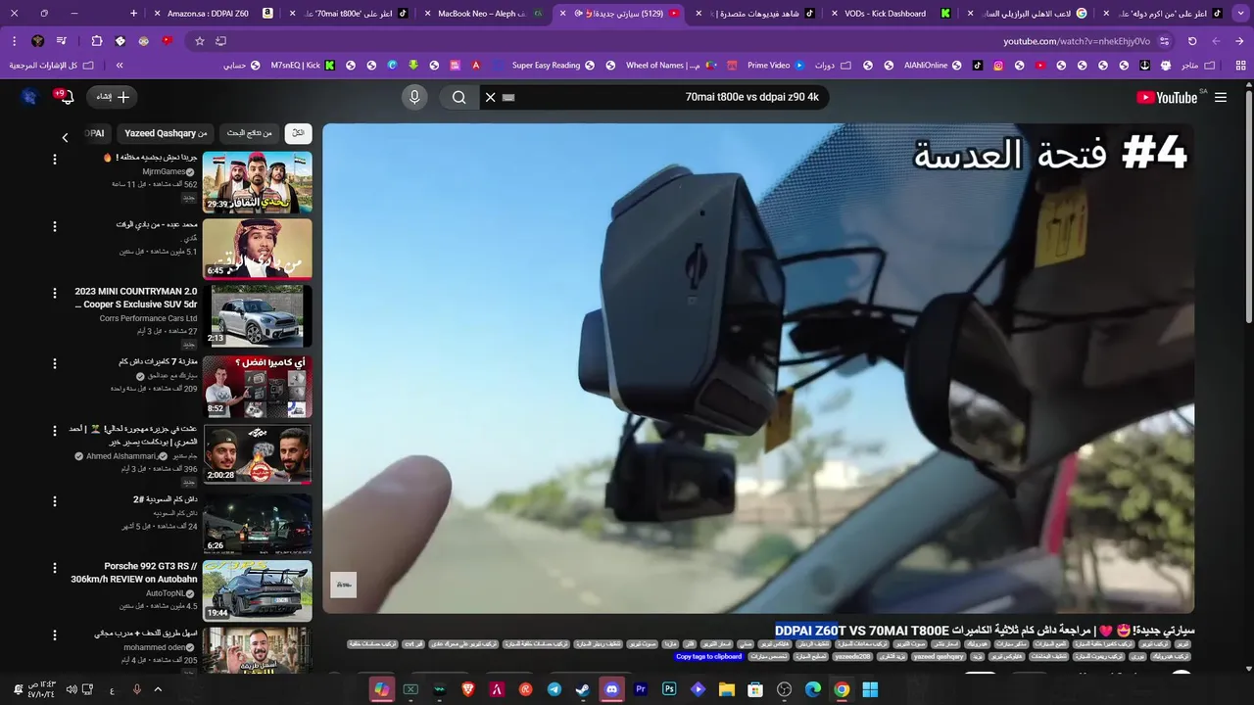This screenshot has width=1254, height=705.
Task: Select the 'الكل' filter chip
Action: [x=299, y=133]
